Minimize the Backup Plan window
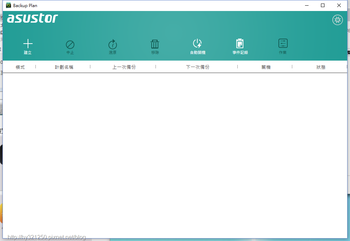This screenshot has width=350, height=241. pos(307,5)
